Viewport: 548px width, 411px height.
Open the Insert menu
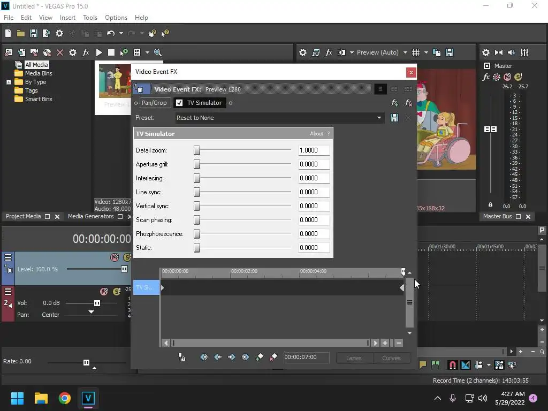67,18
